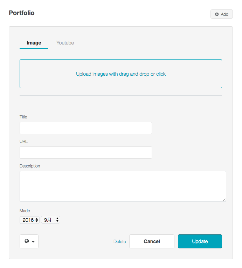Focus the URL input field

click(86, 152)
